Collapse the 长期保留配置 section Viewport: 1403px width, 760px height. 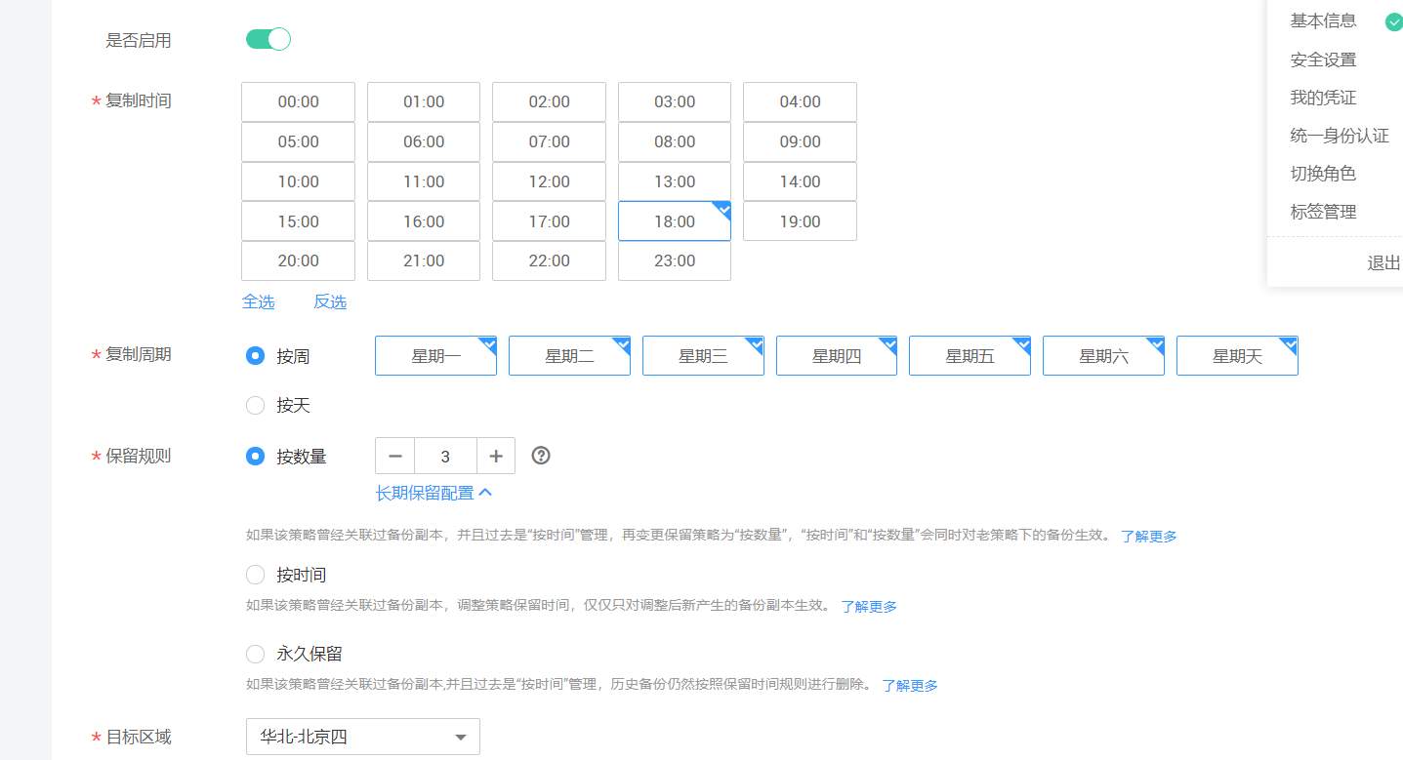(x=433, y=494)
